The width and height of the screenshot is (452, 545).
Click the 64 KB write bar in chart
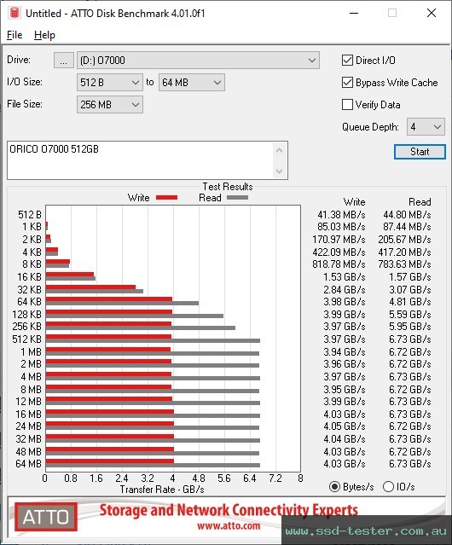pos(109,299)
